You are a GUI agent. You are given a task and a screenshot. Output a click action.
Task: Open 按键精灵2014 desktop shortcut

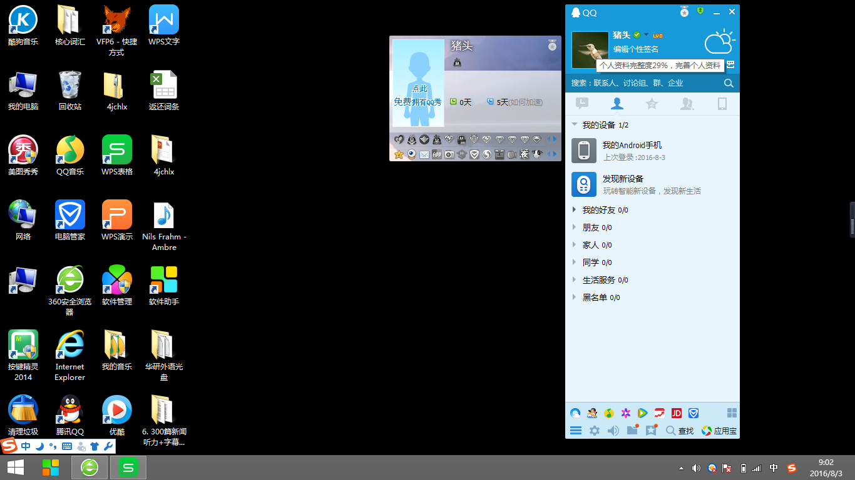tap(23, 356)
